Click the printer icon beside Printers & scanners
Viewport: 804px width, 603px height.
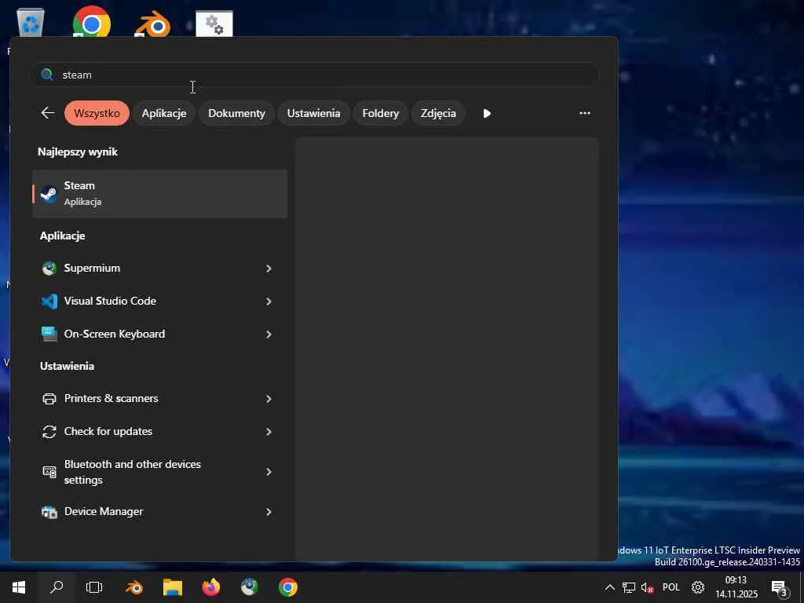49,398
